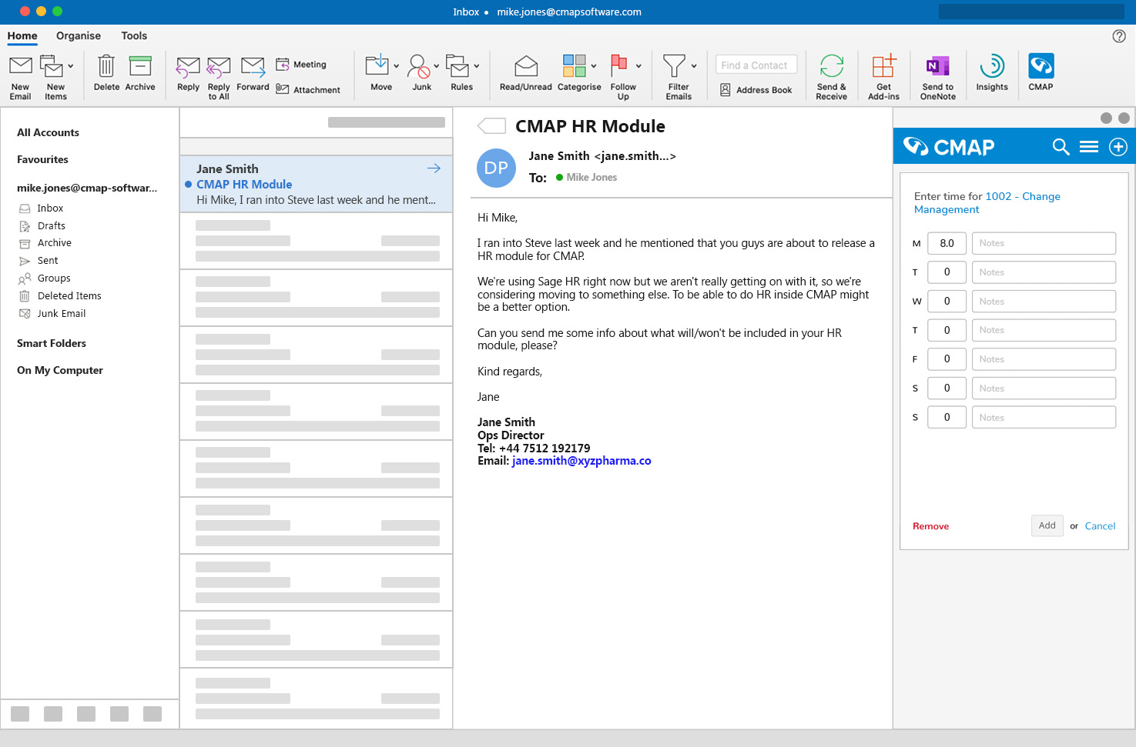
Task: Open the CMAP hamburger menu
Action: click(x=1089, y=147)
